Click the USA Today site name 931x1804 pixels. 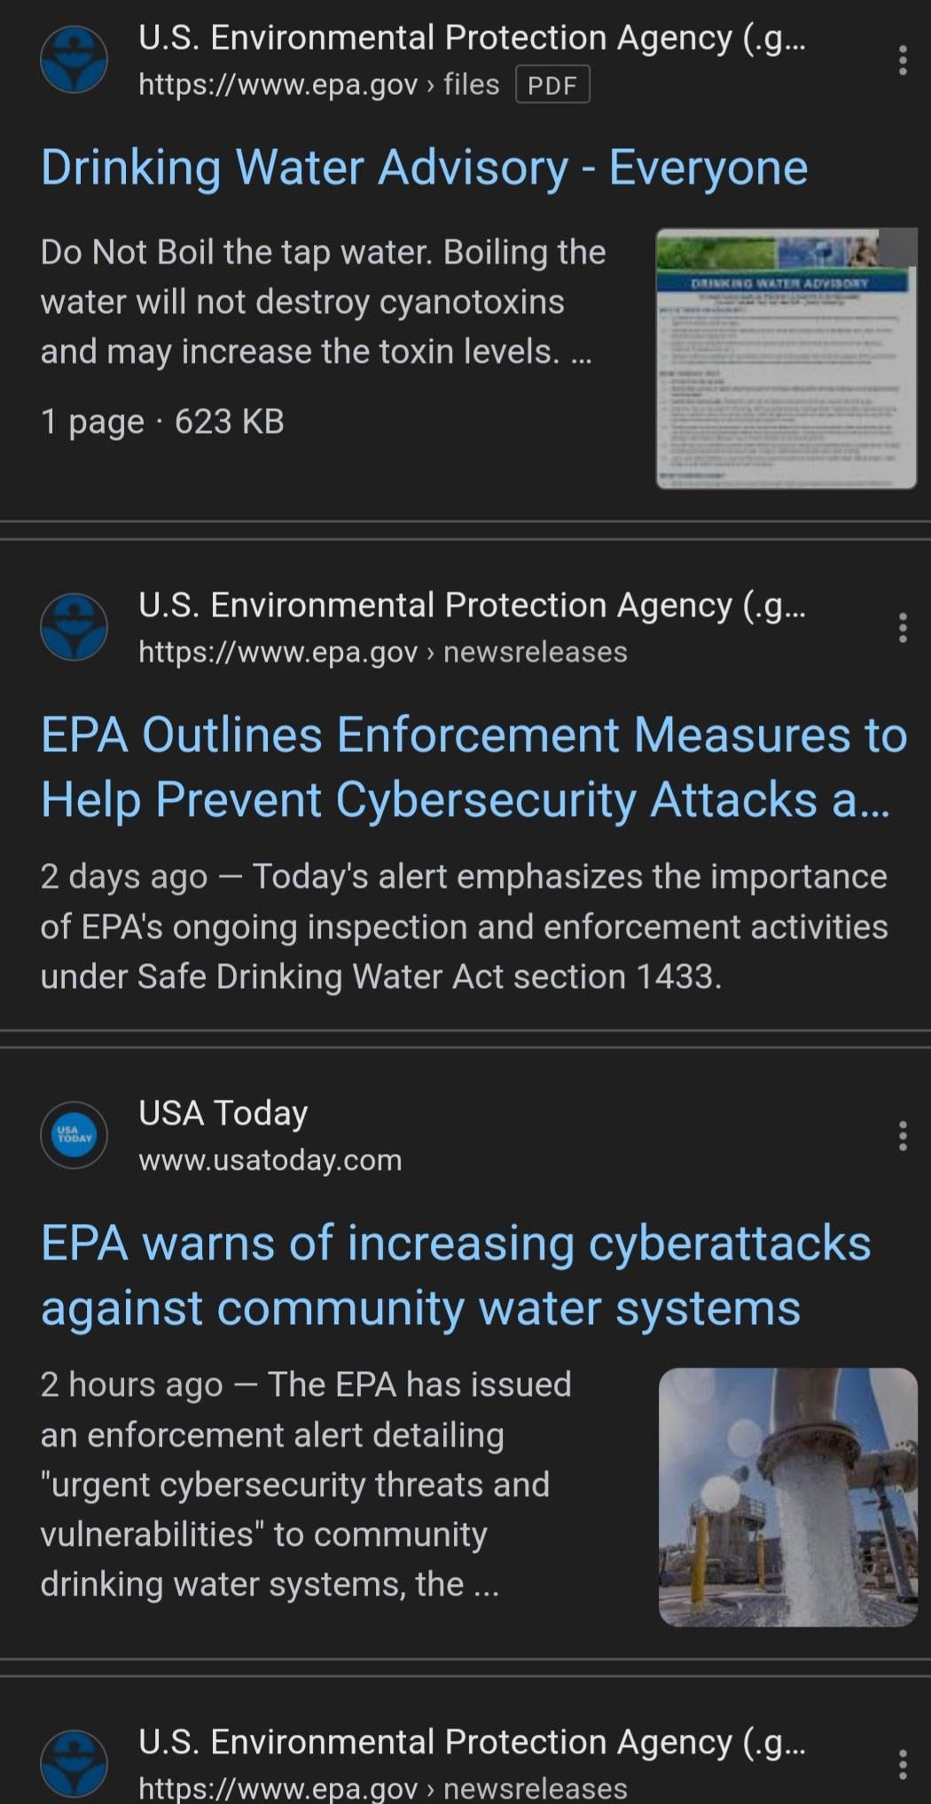click(223, 1113)
